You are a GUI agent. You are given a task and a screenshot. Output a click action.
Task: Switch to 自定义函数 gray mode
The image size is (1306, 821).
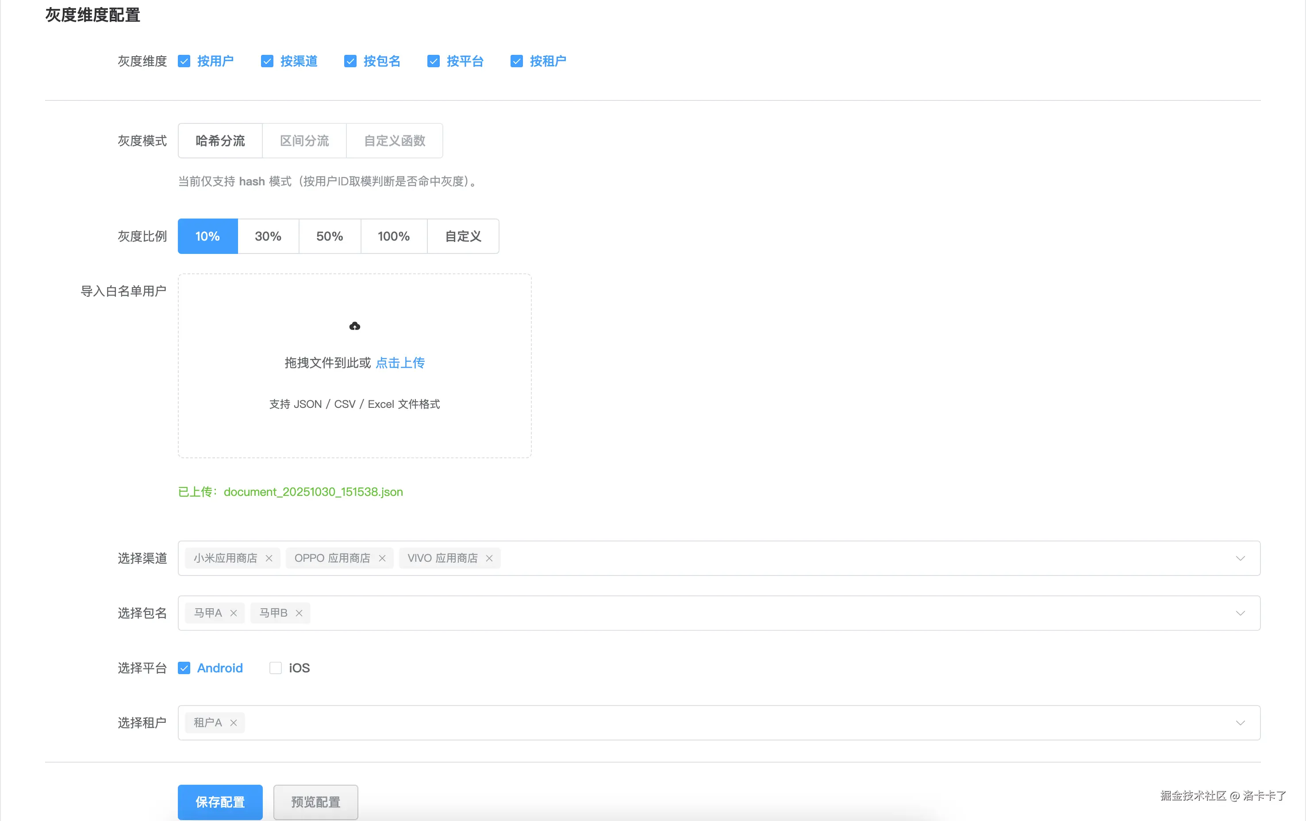pyautogui.click(x=394, y=141)
